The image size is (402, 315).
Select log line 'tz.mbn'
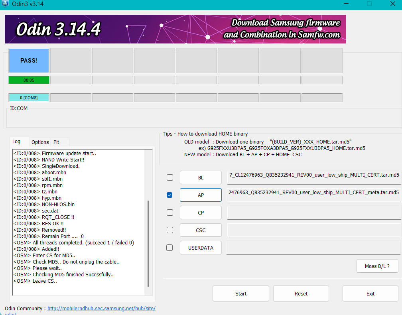35,192
